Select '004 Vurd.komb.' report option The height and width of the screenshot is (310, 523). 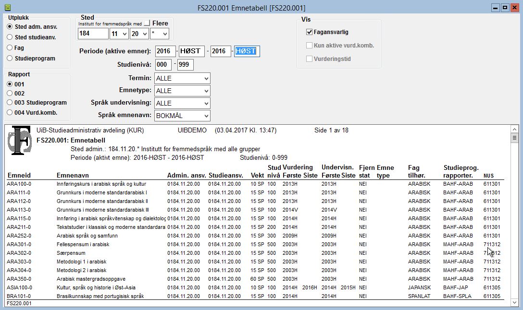[10, 113]
